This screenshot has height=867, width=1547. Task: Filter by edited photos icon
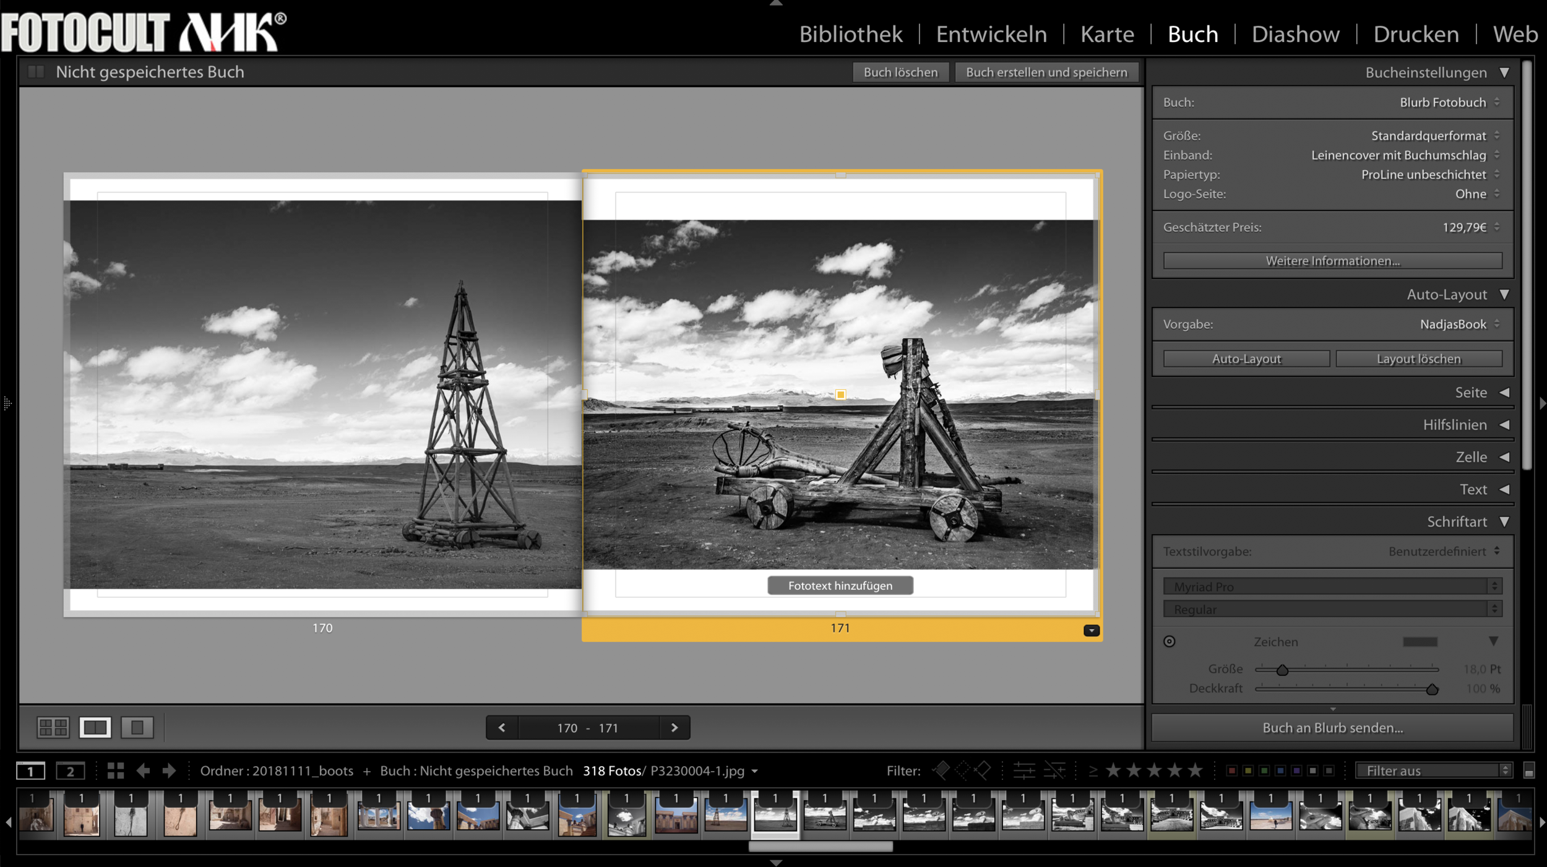[1024, 770]
